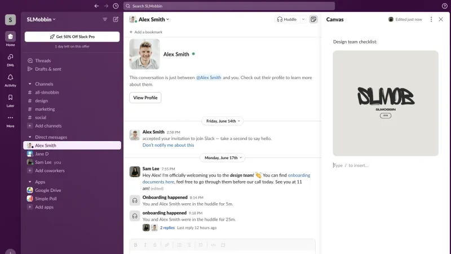Click View Profile button
Image resolution: width=451 pixels, height=254 pixels.
(x=145, y=98)
